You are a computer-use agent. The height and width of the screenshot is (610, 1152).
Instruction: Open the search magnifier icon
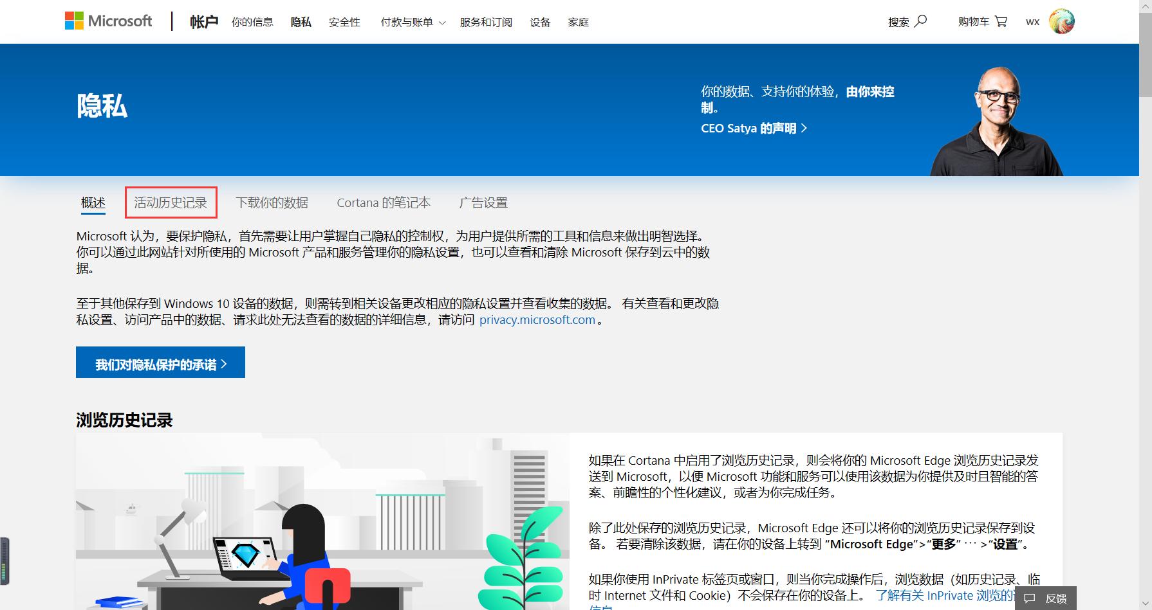click(x=922, y=21)
